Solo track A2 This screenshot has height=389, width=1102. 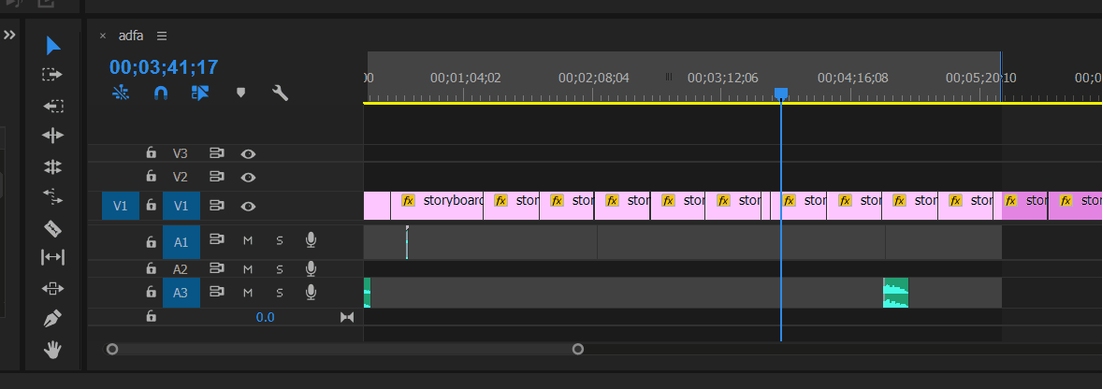point(279,269)
